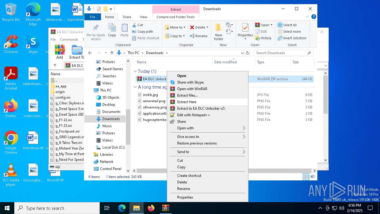Click Edit in Open group

[261, 32]
